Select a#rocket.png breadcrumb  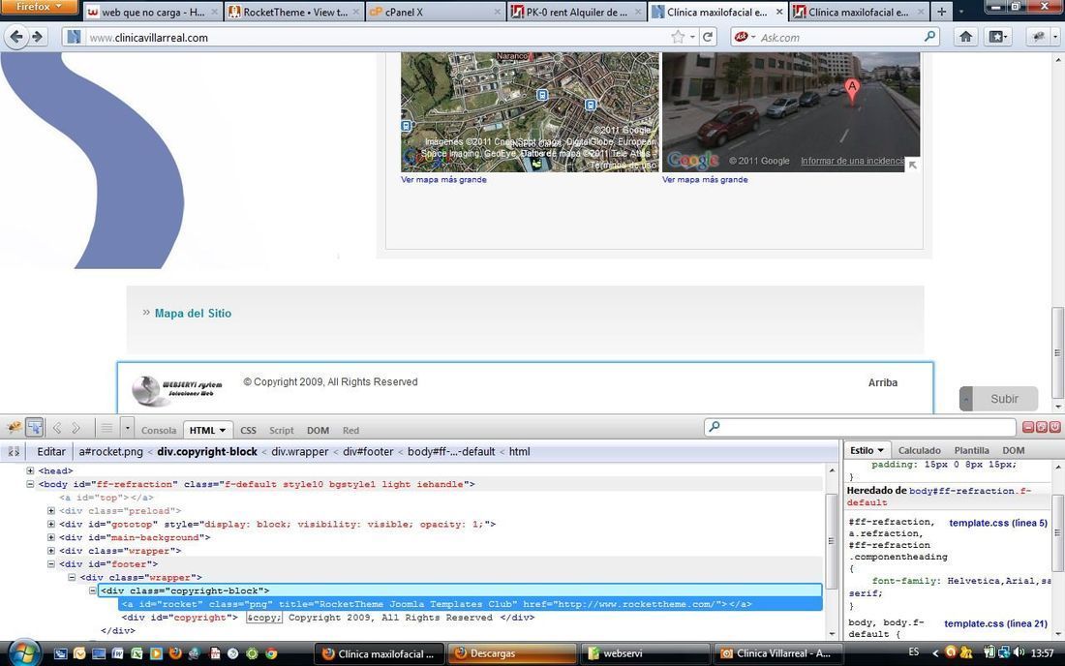tap(110, 451)
